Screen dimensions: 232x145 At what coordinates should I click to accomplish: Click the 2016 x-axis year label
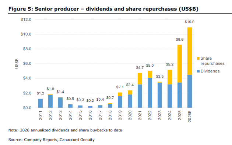click(90, 115)
